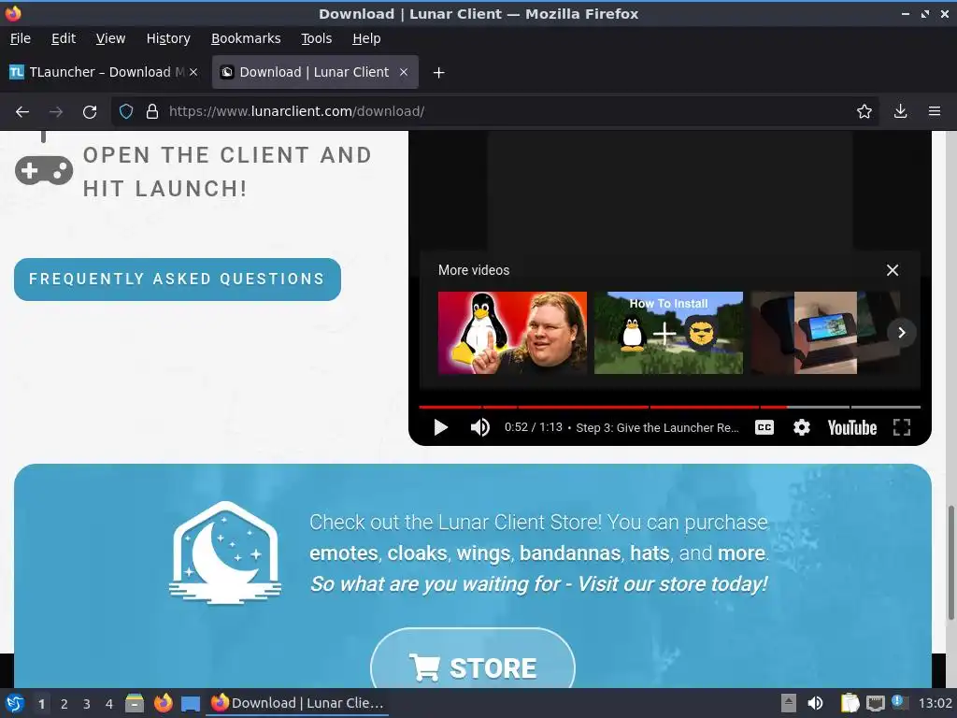Open the Bookmarks menu
The width and height of the screenshot is (957, 718).
point(246,38)
